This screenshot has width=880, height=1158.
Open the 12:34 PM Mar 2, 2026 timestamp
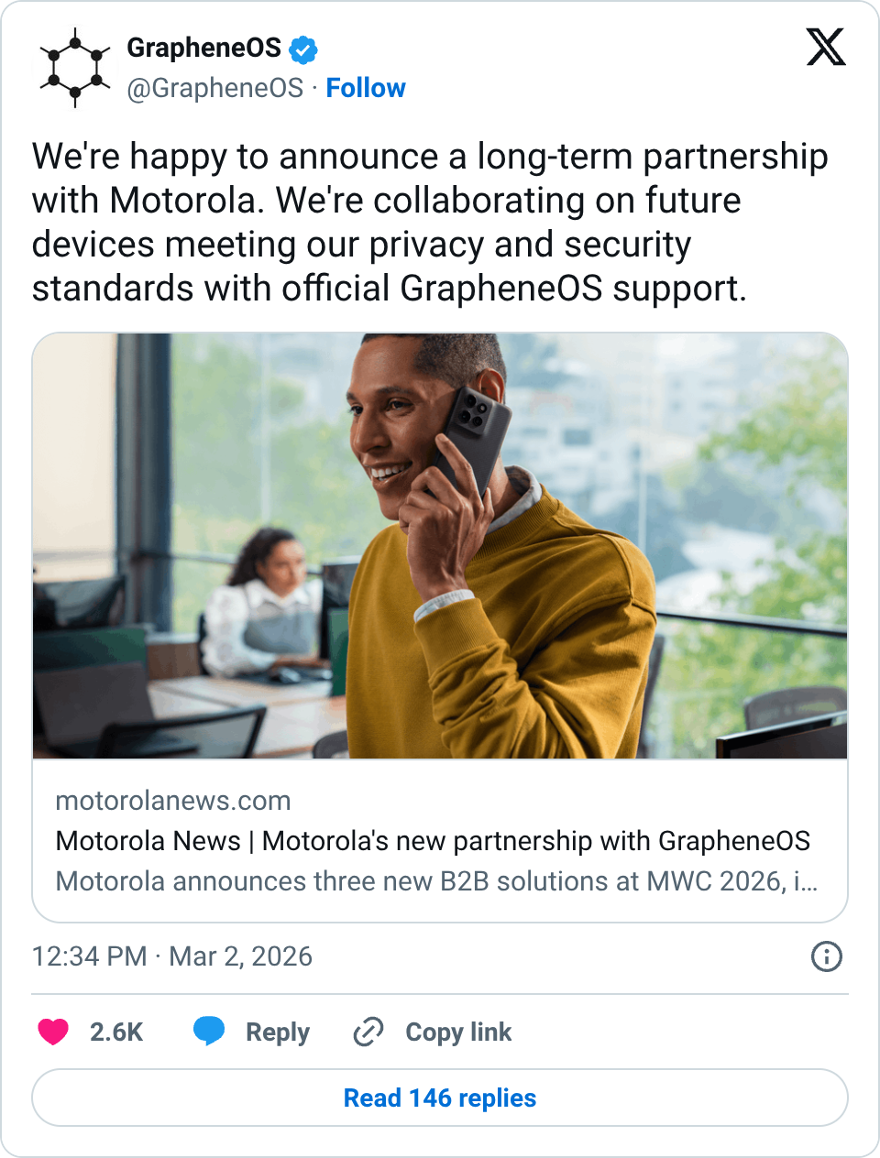point(172,956)
